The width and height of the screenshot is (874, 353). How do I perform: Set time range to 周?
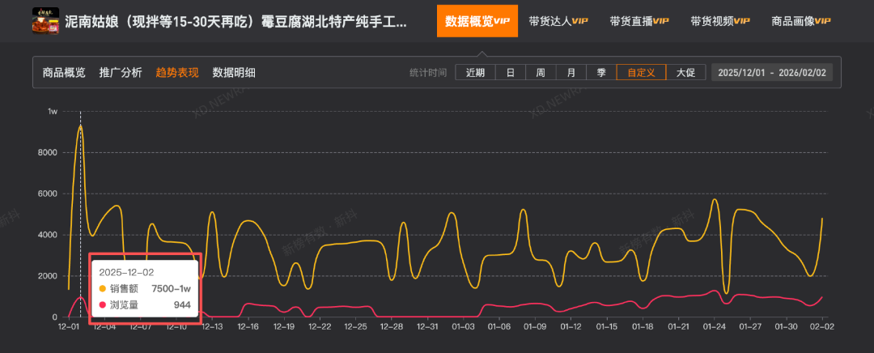541,73
